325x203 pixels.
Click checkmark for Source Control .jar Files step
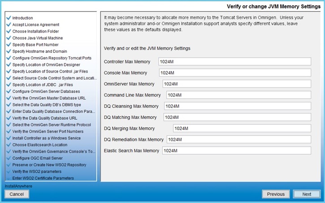pos(9,71)
